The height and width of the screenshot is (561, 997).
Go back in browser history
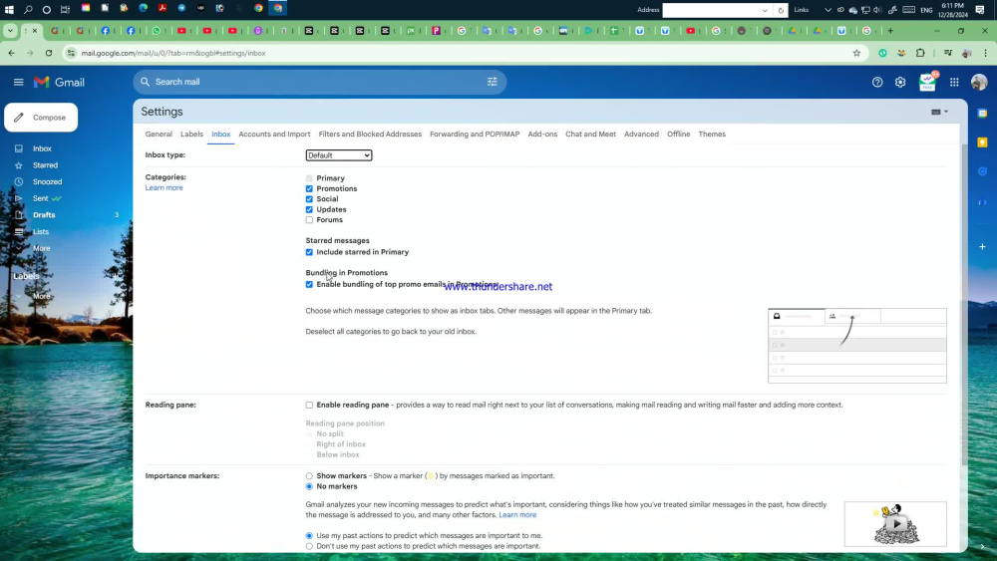tap(11, 54)
